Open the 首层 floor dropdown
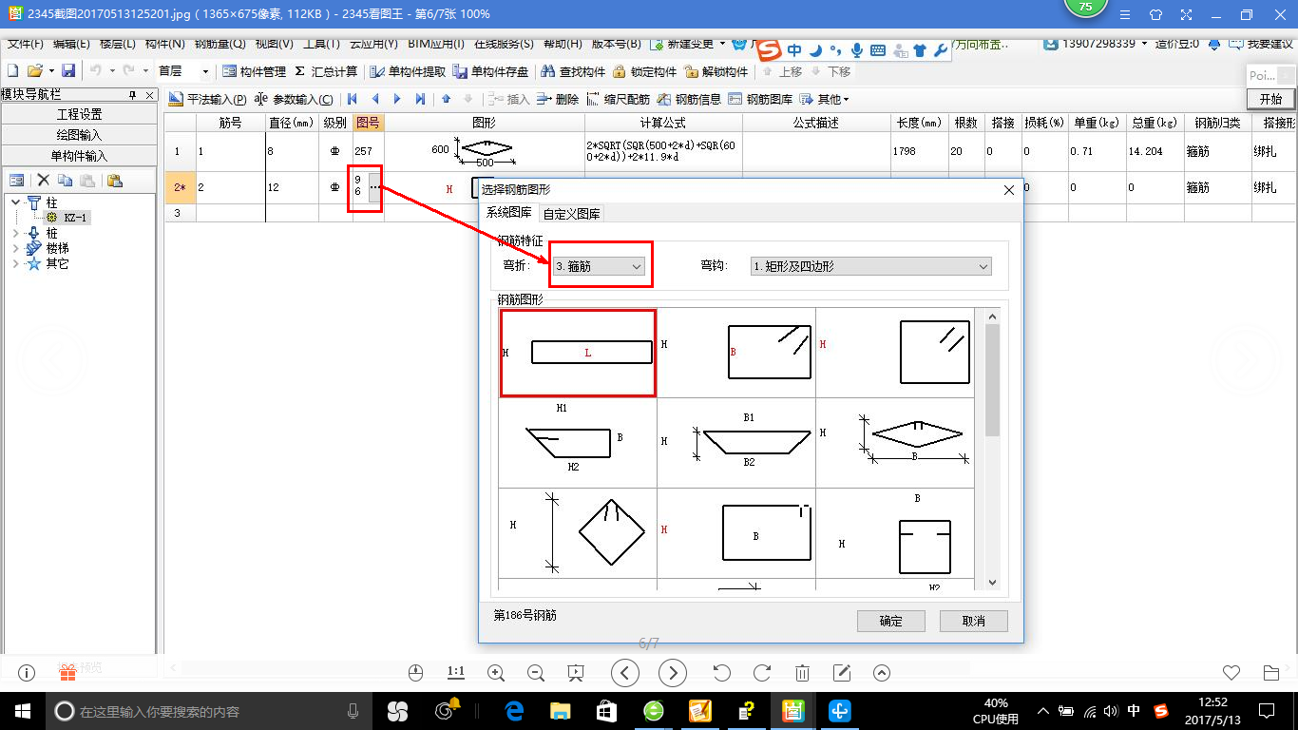 [x=206, y=71]
